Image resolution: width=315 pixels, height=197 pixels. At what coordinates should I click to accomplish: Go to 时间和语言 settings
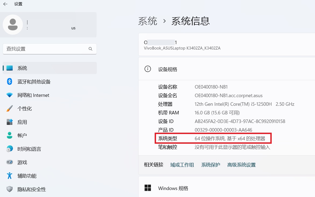[x=29, y=149]
